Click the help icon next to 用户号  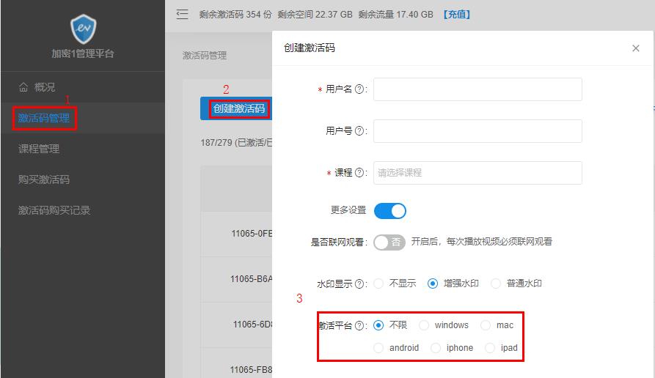[359, 131]
